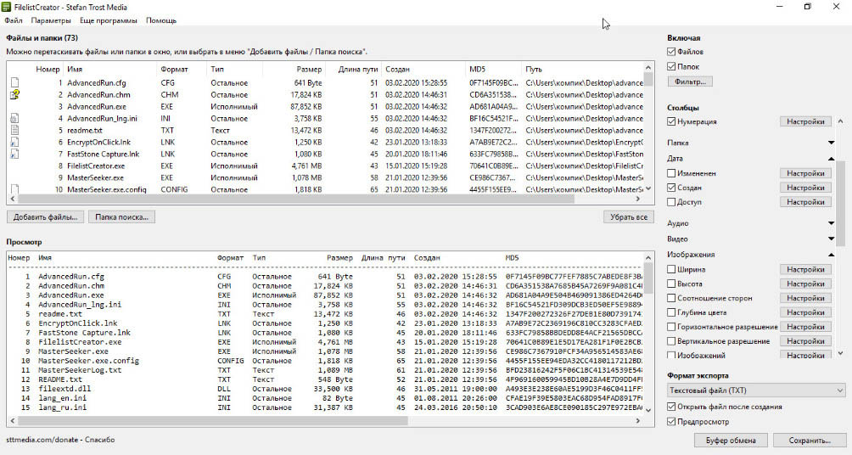
Task: Click the AdvancedRun.chm help file icon
Action: [x=14, y=94]
